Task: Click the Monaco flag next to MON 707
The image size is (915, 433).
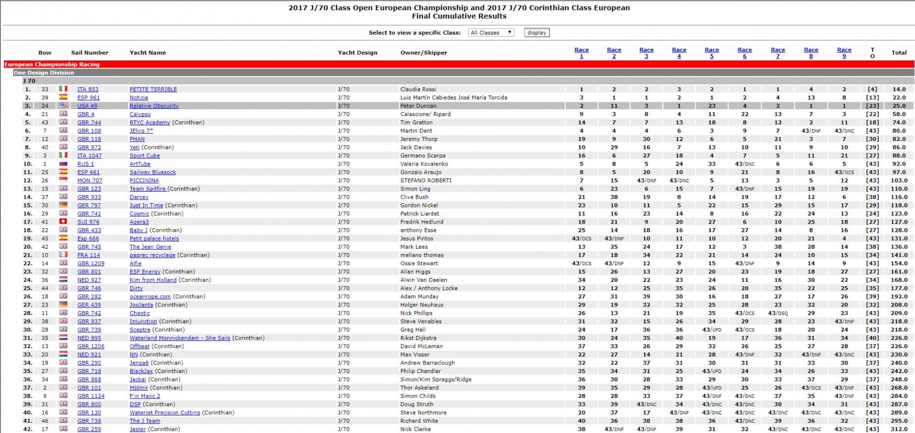Action: coord(63,180)
